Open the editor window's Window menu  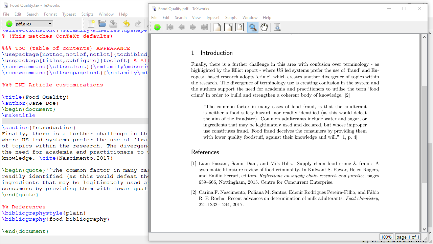tap(106, 14)
